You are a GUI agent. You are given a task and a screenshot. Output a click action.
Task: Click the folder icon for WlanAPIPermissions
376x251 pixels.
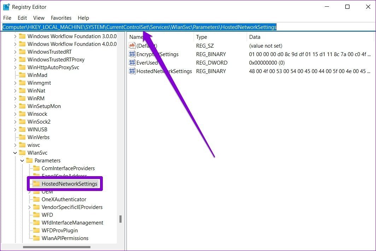(36, 238)
